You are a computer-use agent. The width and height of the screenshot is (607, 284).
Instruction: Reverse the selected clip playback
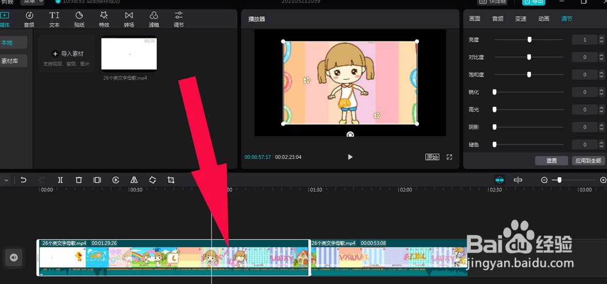[115, 180]
